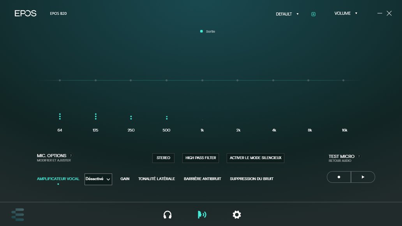Screen dimensions: 402x226
Task: Expand the Volume dropdown
Action: 346,13
